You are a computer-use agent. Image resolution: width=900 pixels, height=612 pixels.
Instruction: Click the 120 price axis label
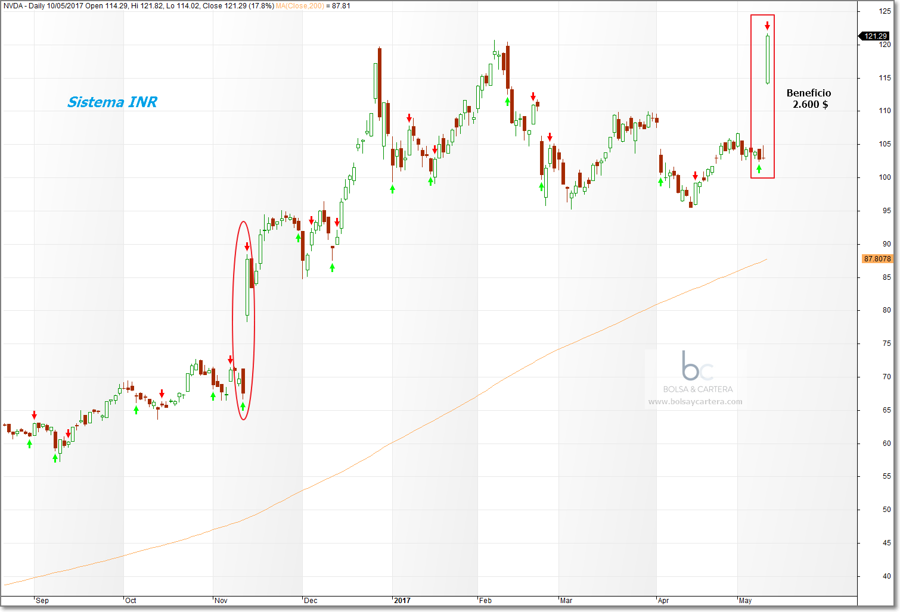point(885,45)
